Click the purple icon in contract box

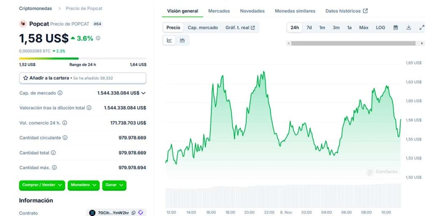(x=140, y=213)
